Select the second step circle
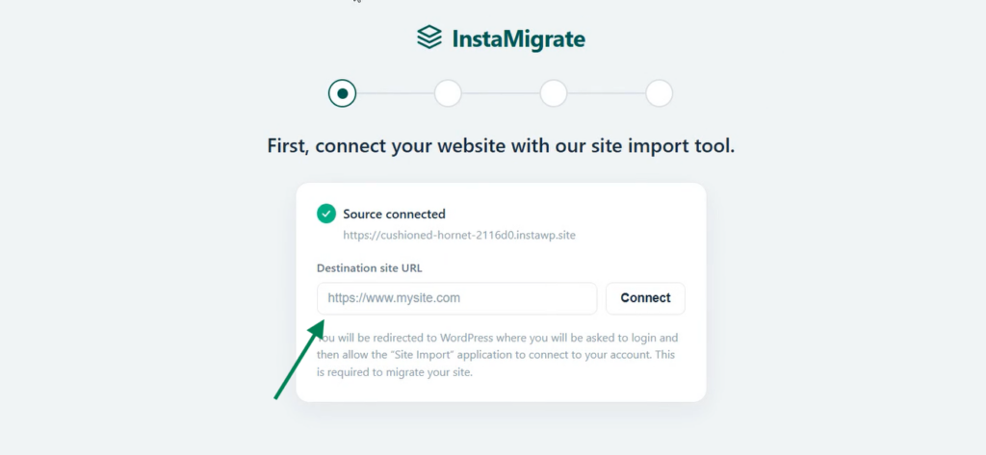The height and width of the screenshot is (455, 986). [x=448, y=93]
